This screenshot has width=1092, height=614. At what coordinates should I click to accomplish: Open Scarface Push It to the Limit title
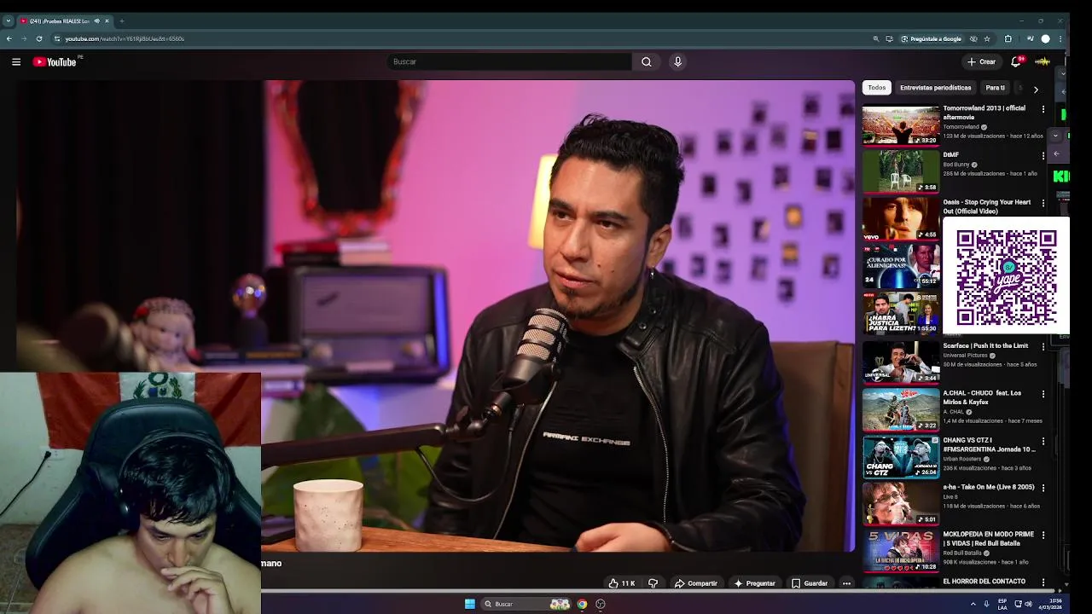coord(985,345)
